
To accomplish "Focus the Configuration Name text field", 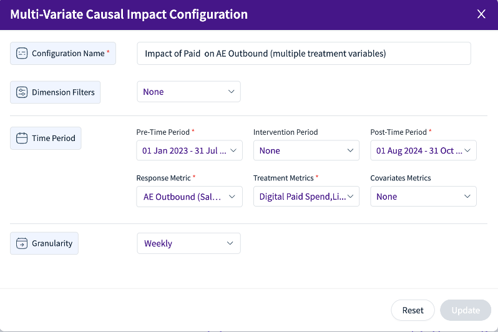I will point(304,54).
